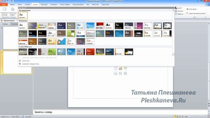Screen dimensions: 210x118
Task: Open the Файл tab
Action: (4, 4)
